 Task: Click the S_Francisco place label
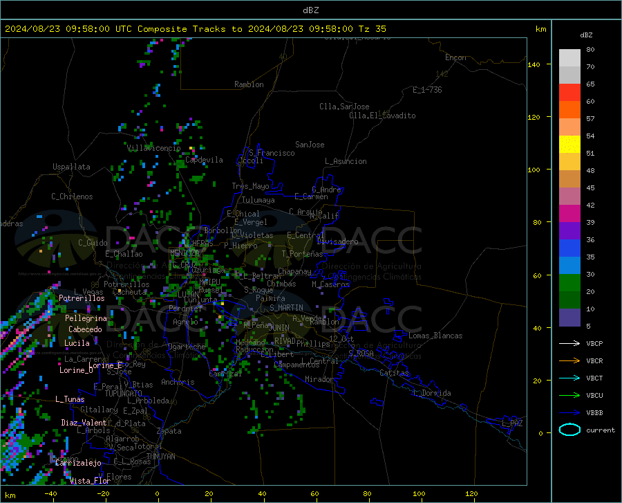click(272, 153)
